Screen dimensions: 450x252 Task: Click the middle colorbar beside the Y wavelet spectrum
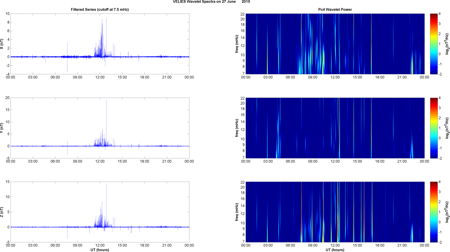[433, 128]
